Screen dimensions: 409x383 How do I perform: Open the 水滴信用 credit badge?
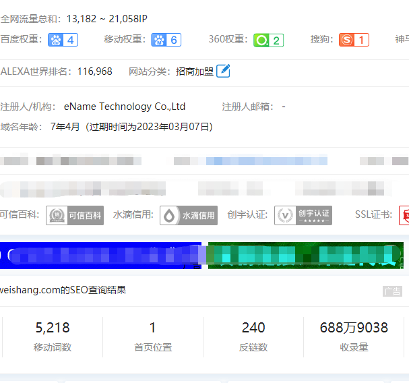189,215
